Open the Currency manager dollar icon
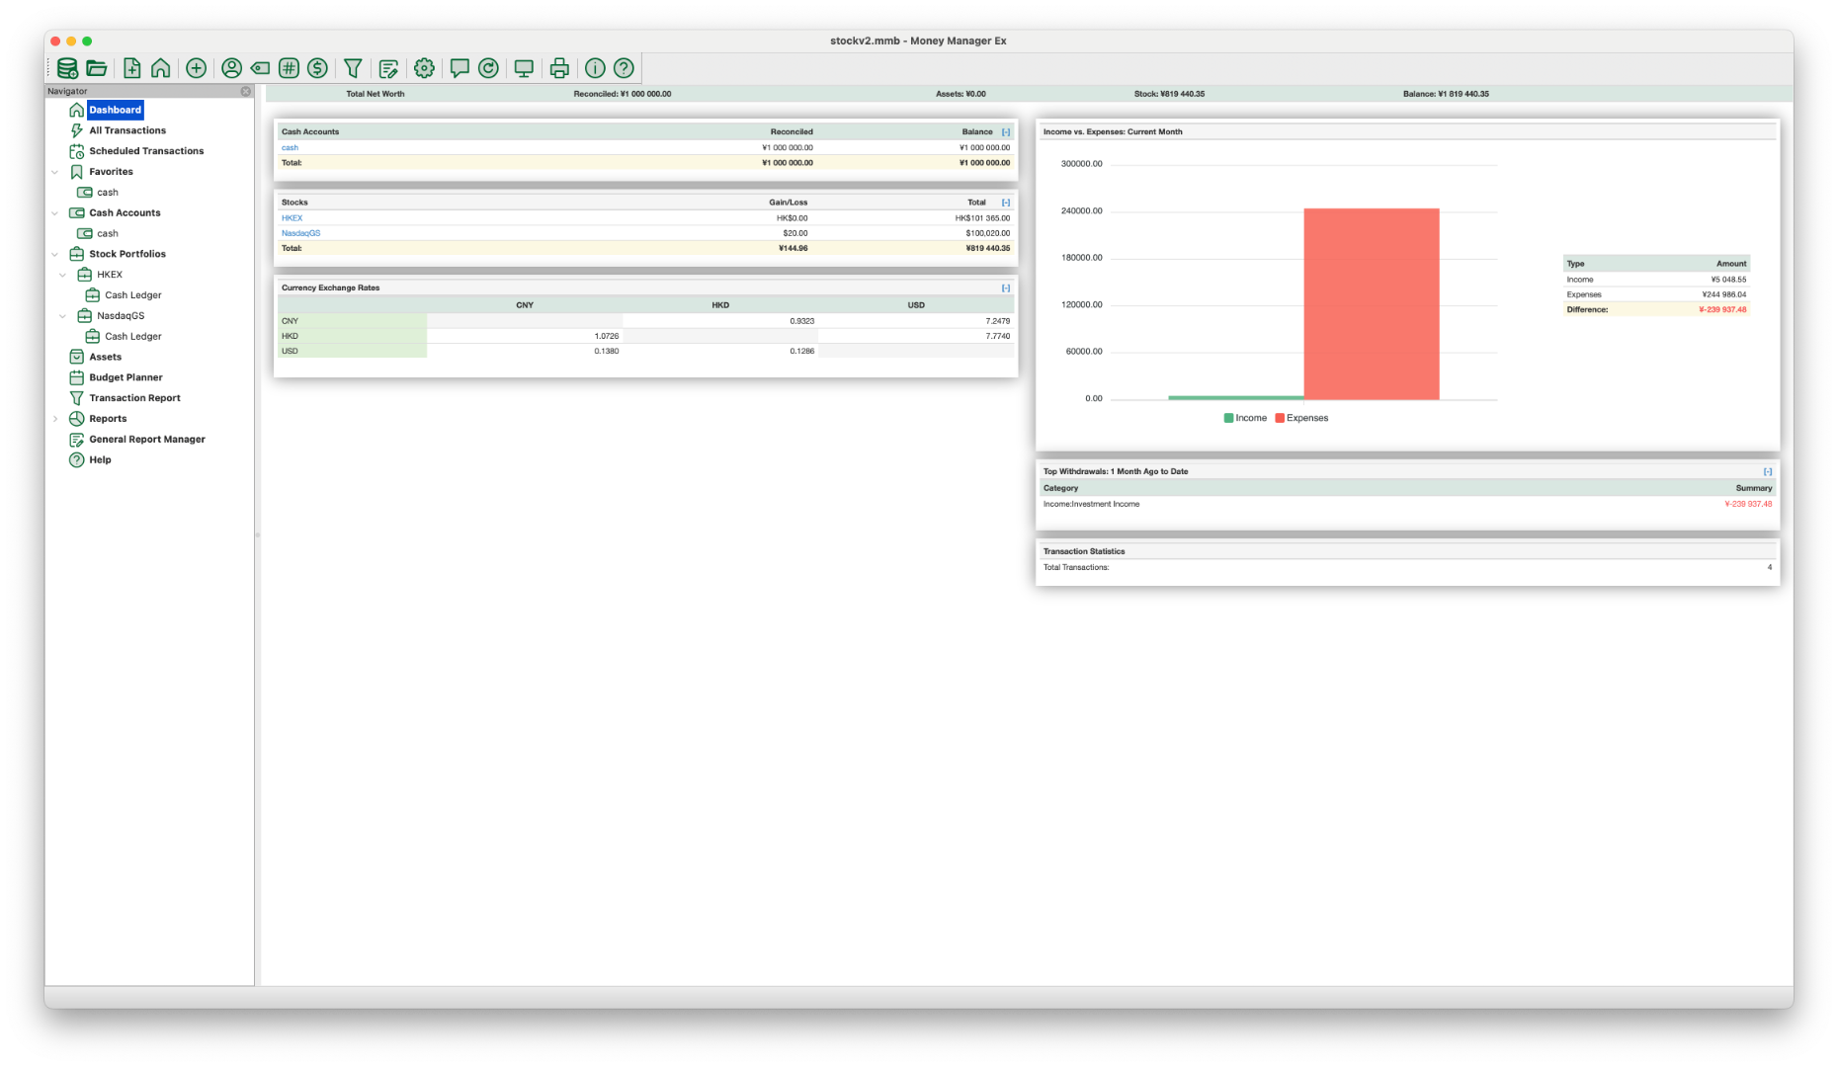The image size is (1838, 1067). [x=317, y=68]
